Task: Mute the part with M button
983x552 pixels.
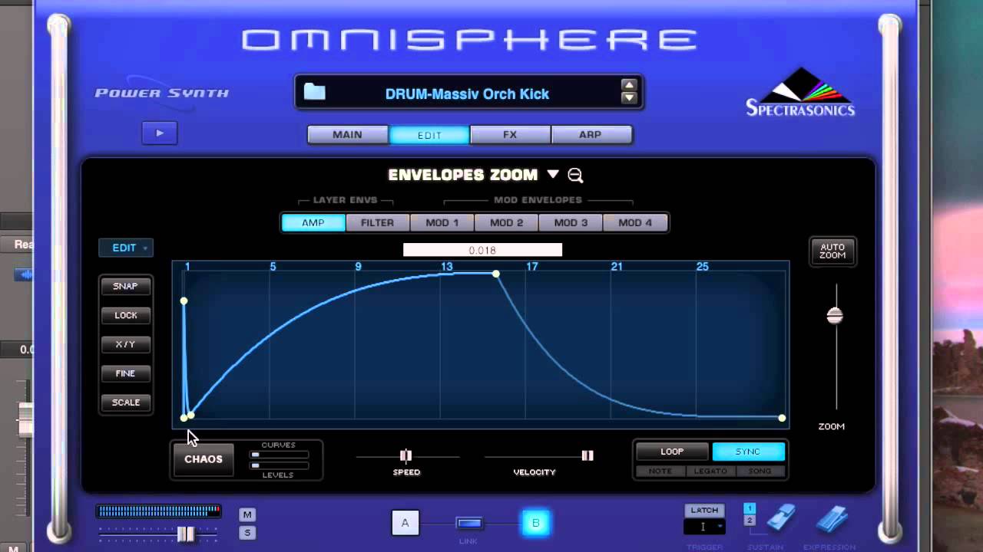Action: (247, 514)
